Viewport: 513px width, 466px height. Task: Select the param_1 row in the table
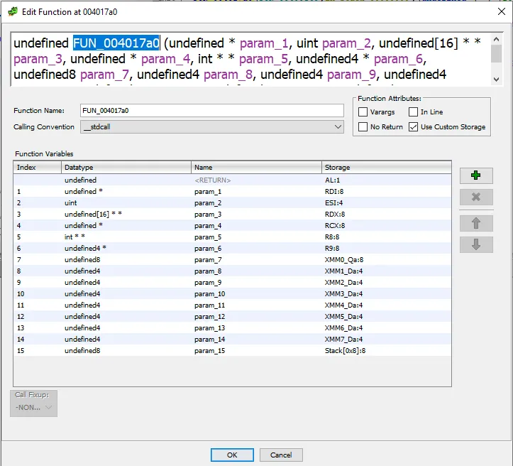pos(207,192)
